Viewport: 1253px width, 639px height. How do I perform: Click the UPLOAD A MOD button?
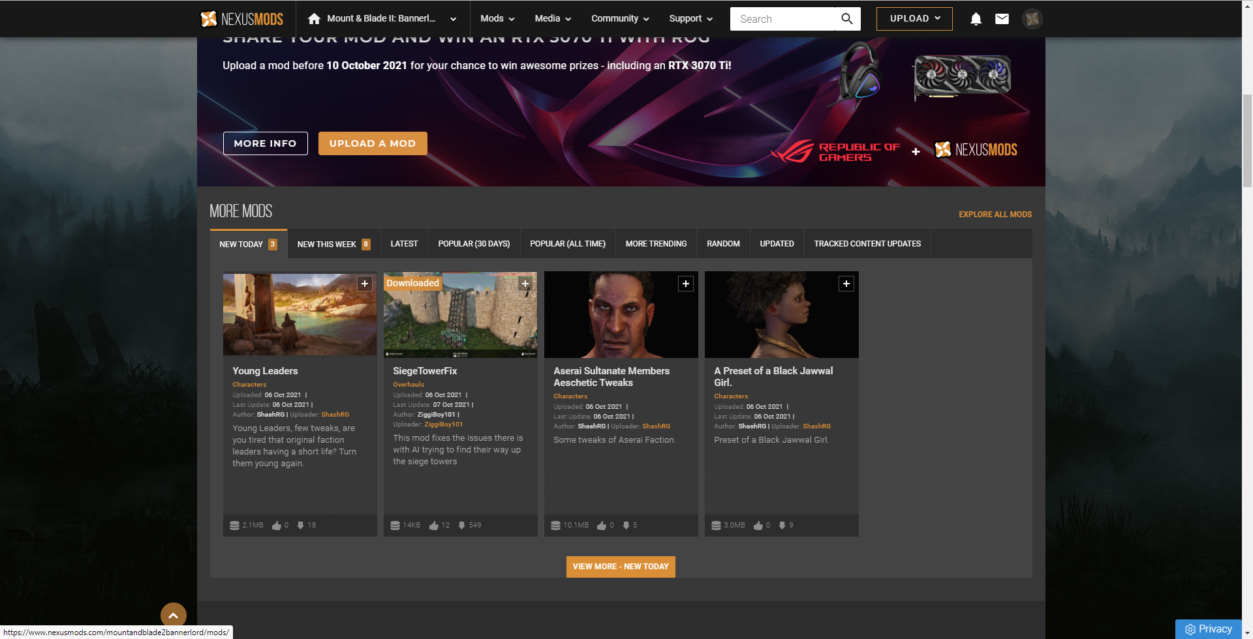[x=373, y=143]
